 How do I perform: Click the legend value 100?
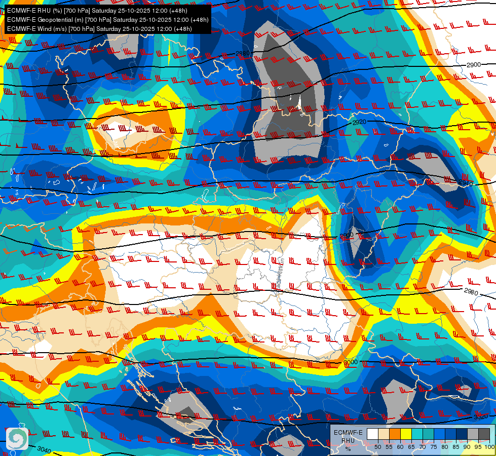point(490,447)
